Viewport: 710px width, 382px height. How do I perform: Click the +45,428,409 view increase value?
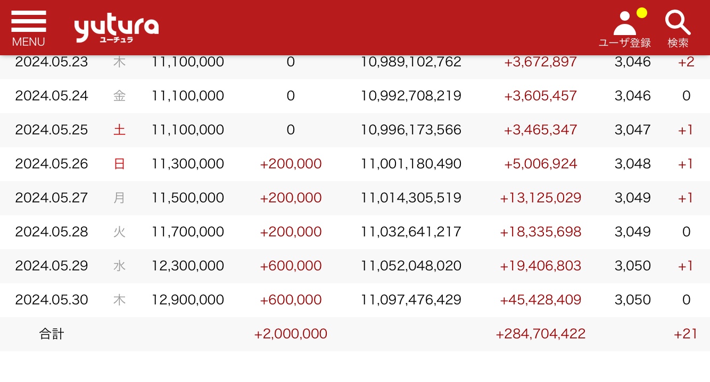(540, 300)
